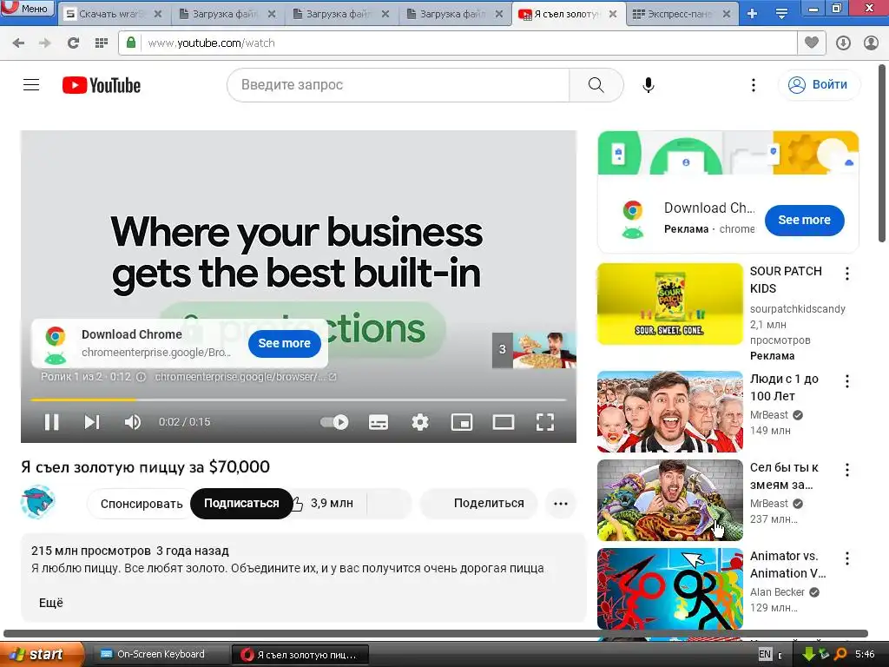Open the MrBeast channel name under Люди с 1 до 100 Лет
889x667 pixels.
[x=769, y=415]
